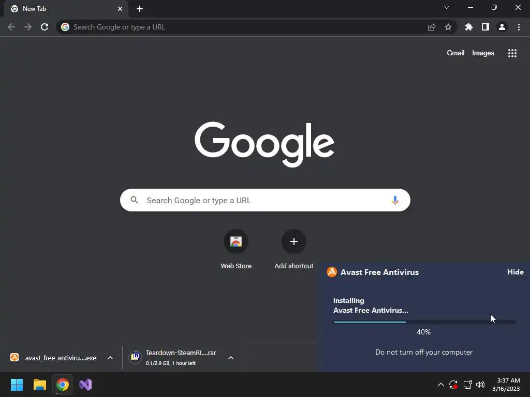
Task: Open the Windows Start menu
Action: 17,385
